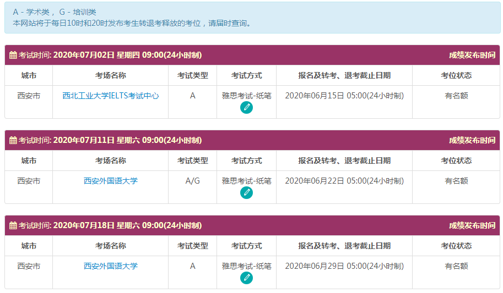503x293 pixels.
Task: Open 西安外国语大学 link in the 07月11日 table
Action: coord(110,181)
